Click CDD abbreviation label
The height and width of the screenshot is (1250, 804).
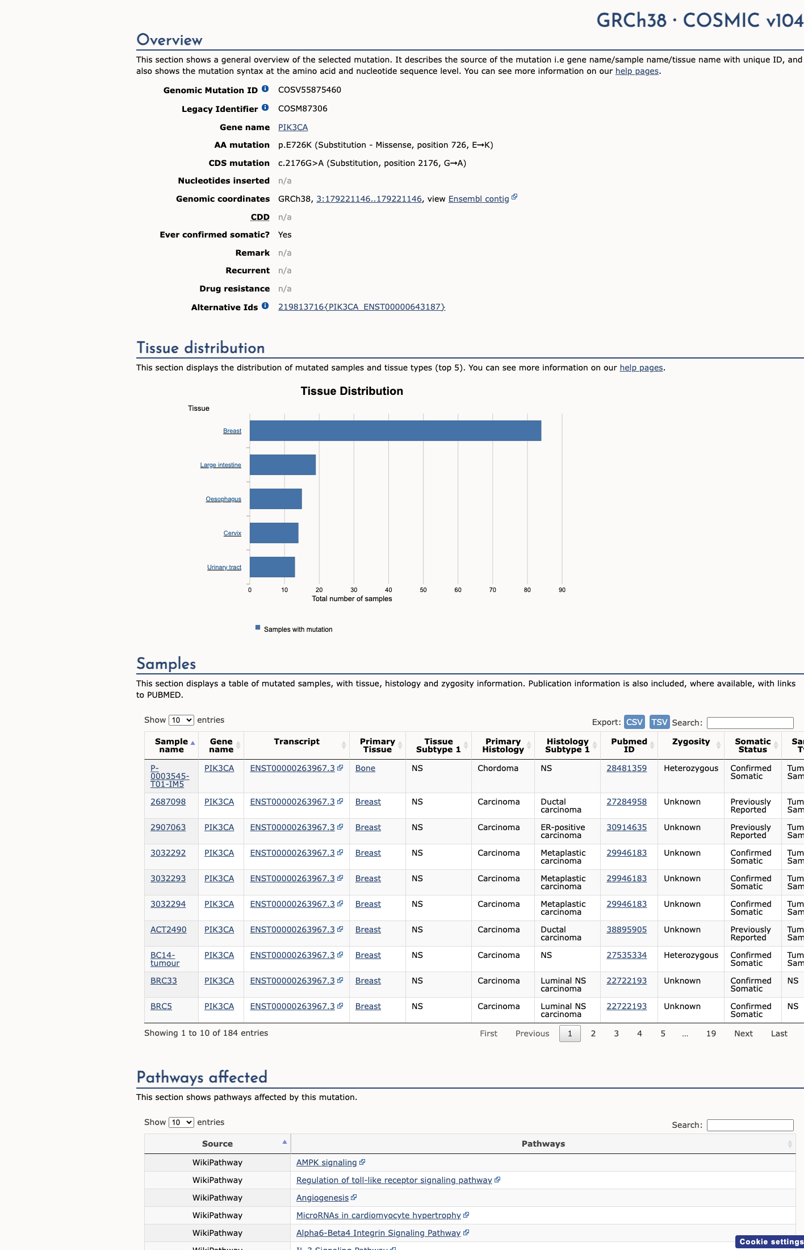point(260,217)
